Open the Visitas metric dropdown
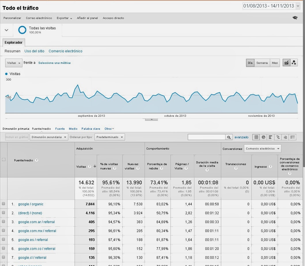 (14, 63)
